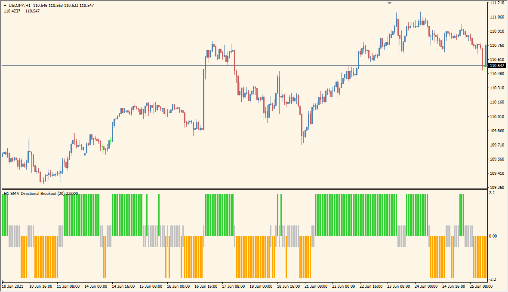Click the 109.860 price axis label

pos(497,131)
